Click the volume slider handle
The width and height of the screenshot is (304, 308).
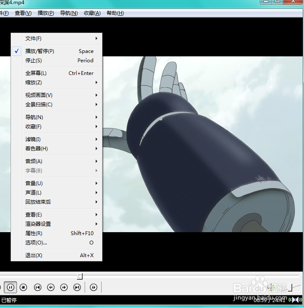click(x=290, y=288)
